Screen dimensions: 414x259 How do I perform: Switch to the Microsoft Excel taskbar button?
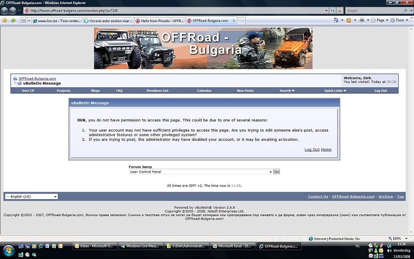pos(232,246)
